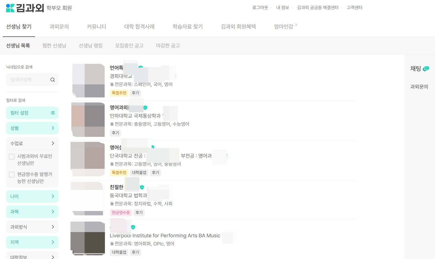
Task: Expand the 성별 filter
Action: [32, 128]
